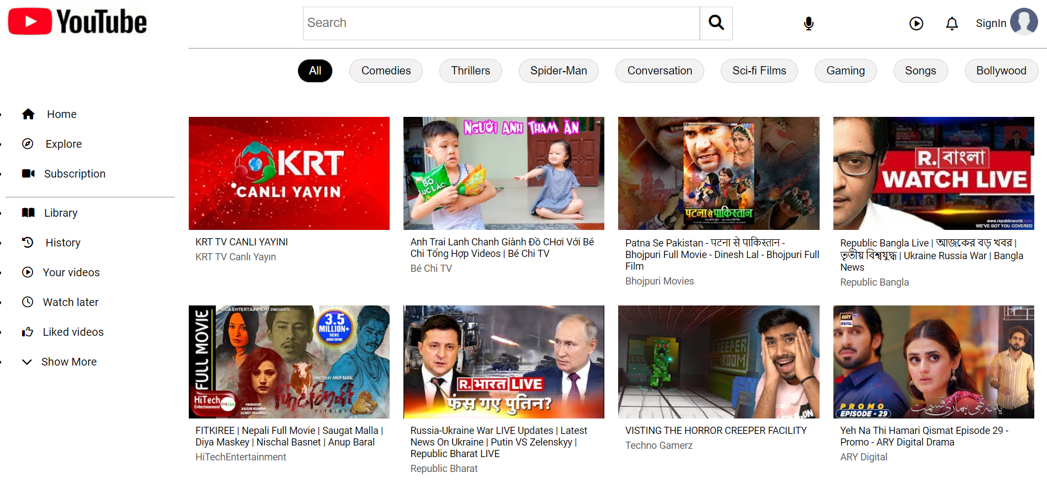This screenshot has height=483, width=1047.
Task: Open channel Republic Bharat
Action: pos(444,469)
